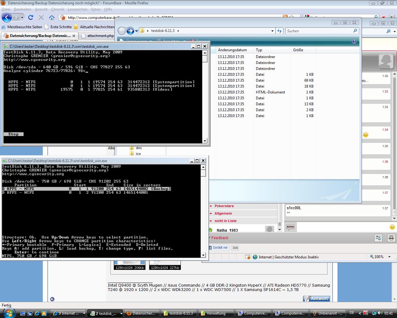Select the Videos partition line in TestDisk

(x=90, y=89)
